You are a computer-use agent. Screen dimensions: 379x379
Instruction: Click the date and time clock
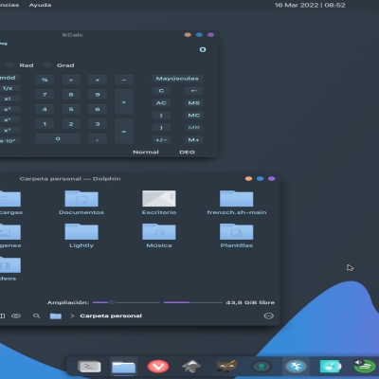[310, 5]
